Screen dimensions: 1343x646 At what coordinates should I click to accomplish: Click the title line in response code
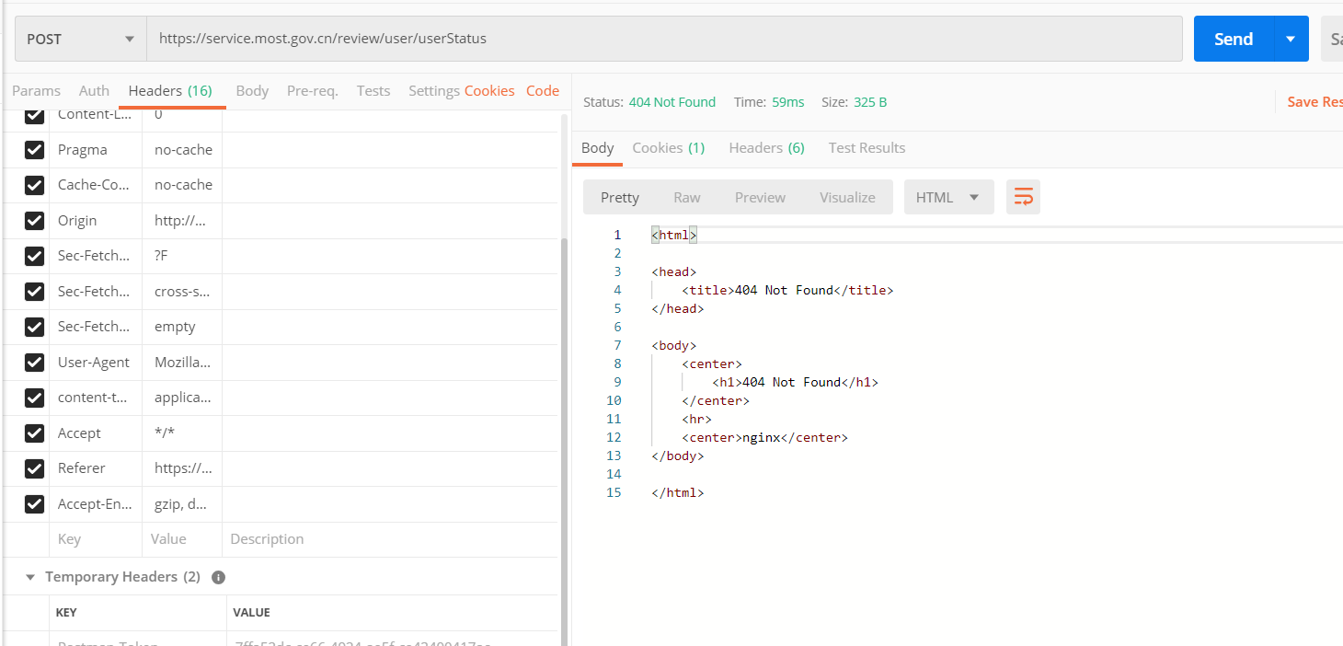(787, 290)
